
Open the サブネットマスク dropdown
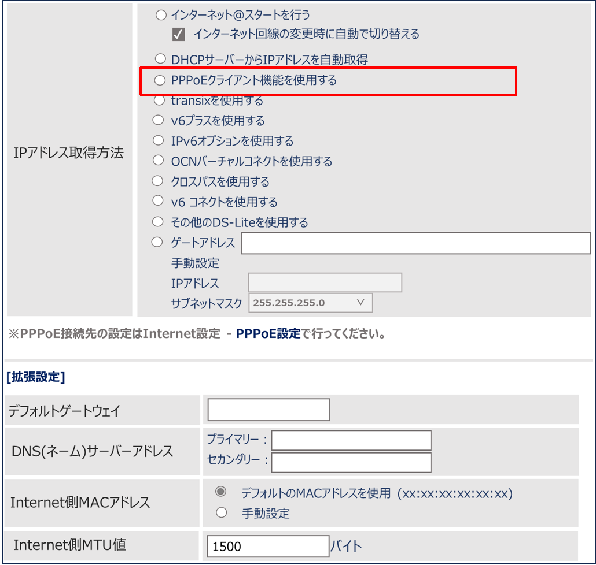310,303
